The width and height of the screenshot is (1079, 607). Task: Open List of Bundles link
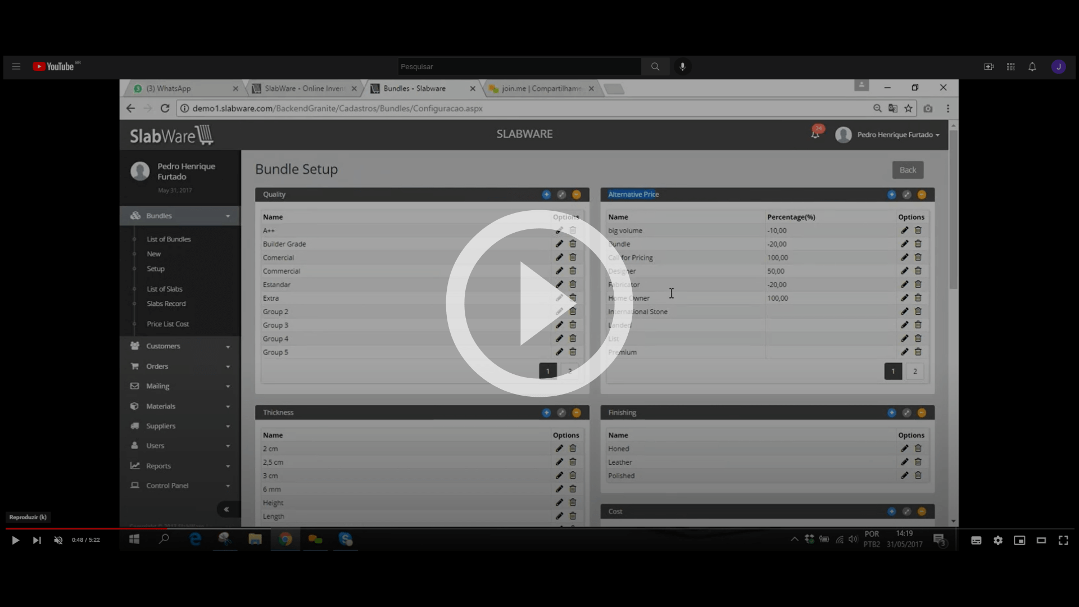coord(169,239)
